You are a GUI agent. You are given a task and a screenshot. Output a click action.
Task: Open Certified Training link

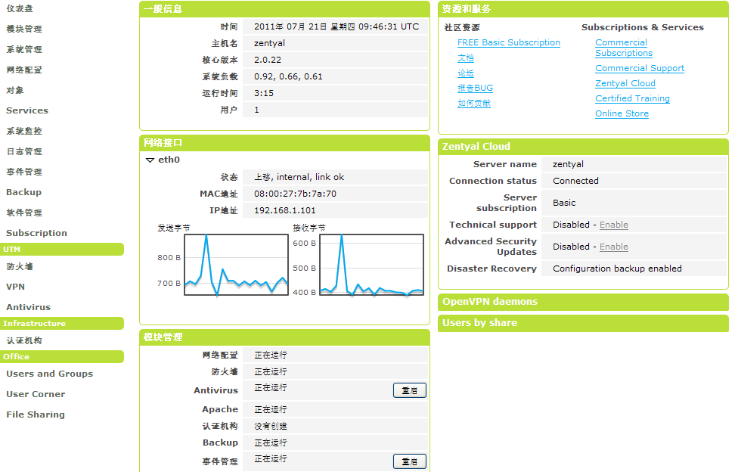[x=632, y=98]
